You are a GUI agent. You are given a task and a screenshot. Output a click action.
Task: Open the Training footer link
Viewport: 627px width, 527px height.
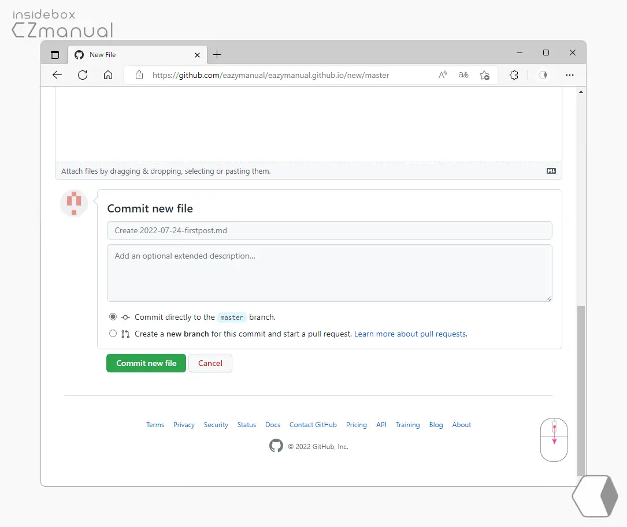(x=408, y=425)
